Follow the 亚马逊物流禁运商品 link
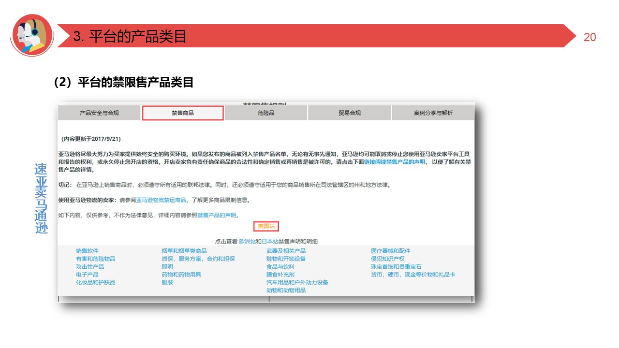Viewport: 619px width, 348px height. click(x=161, y=200)
